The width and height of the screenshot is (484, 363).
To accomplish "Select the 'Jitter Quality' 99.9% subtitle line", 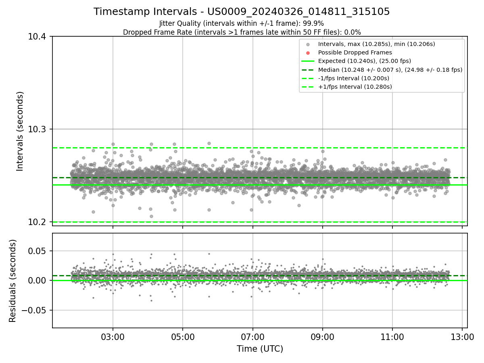I will tap(242, 23).
